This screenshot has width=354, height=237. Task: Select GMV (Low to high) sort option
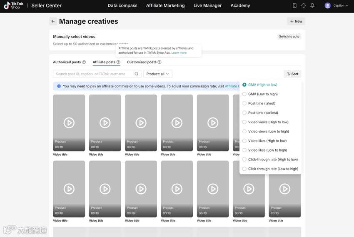click(244, 94)
